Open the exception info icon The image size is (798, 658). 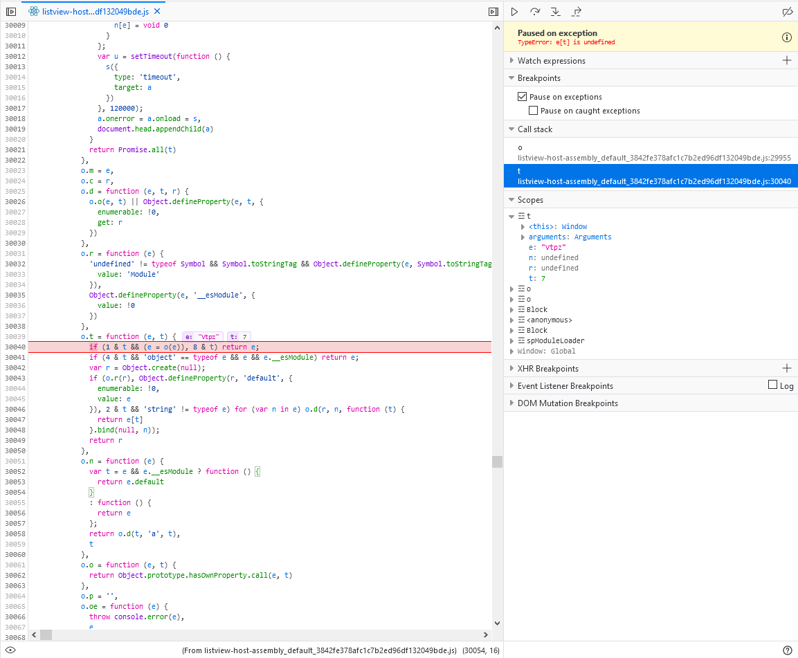[786, 37]
